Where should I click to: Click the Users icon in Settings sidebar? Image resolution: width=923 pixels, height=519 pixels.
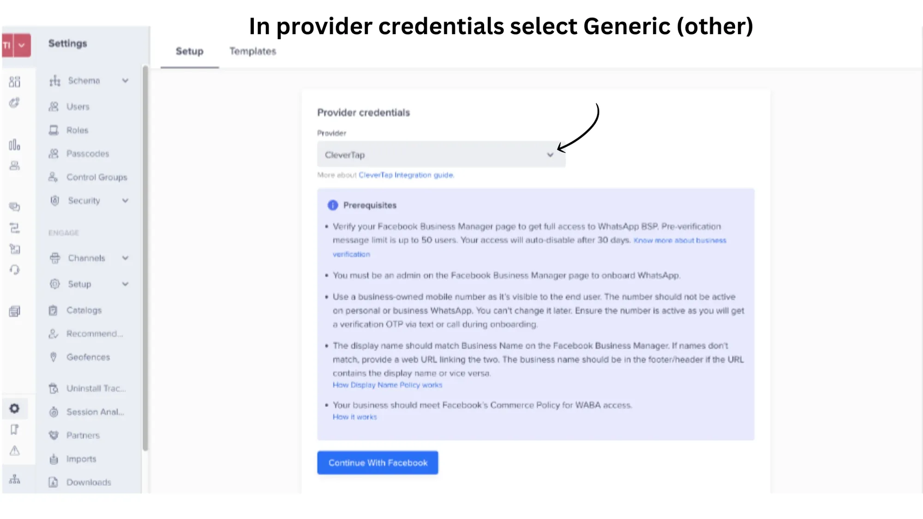point(54,107)
